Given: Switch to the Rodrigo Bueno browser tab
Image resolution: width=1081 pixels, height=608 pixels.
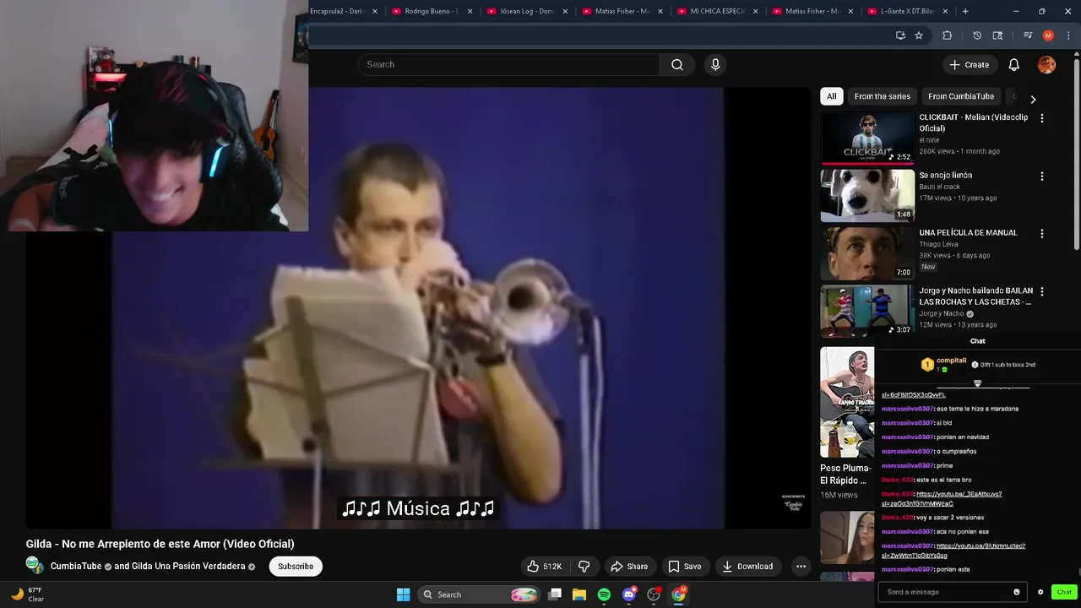Looking at the screenshot, I should click(432, 11).
